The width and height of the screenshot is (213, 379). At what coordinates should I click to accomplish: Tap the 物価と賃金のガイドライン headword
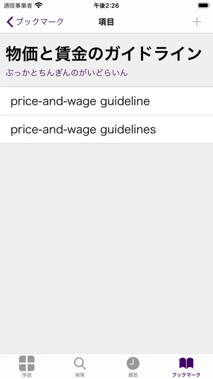click(x=103, y=54)
